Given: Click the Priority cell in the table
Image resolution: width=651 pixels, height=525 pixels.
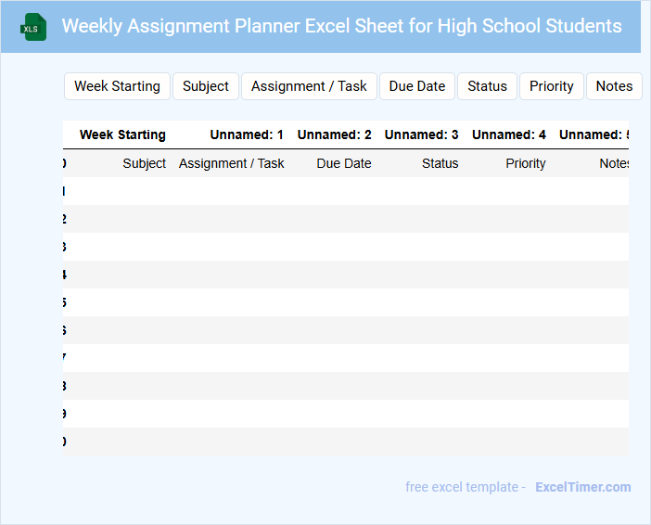Looking at the screenshot, I should coord(526,163).
